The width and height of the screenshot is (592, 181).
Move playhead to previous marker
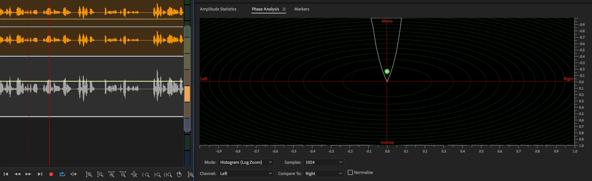[x=6, y=174]
